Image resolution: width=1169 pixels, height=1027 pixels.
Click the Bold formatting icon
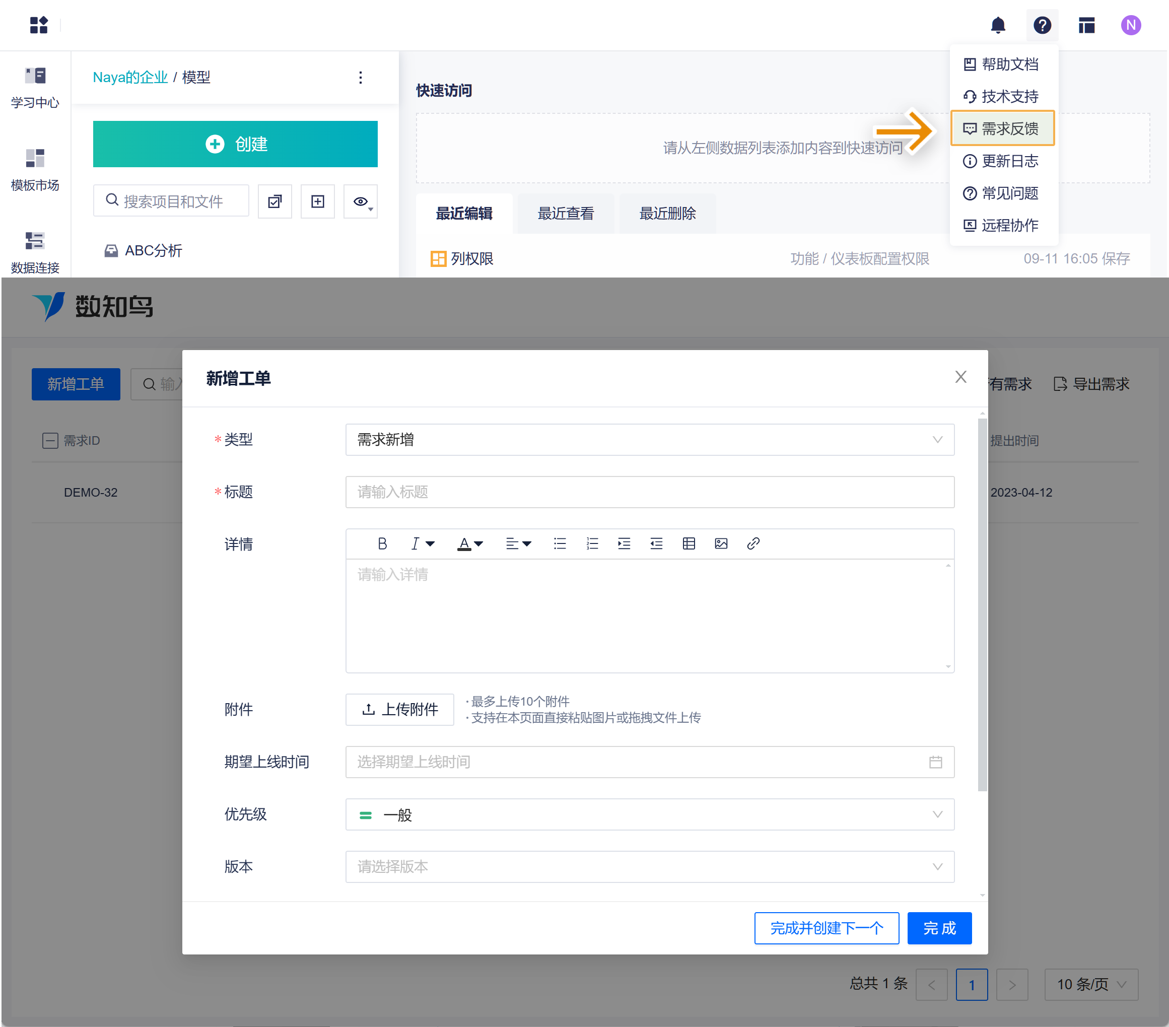(382, 543)
